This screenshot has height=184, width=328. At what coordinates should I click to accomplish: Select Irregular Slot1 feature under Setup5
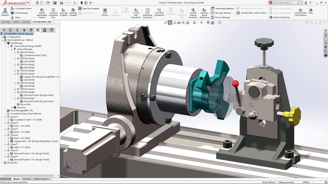click(41, 77)
